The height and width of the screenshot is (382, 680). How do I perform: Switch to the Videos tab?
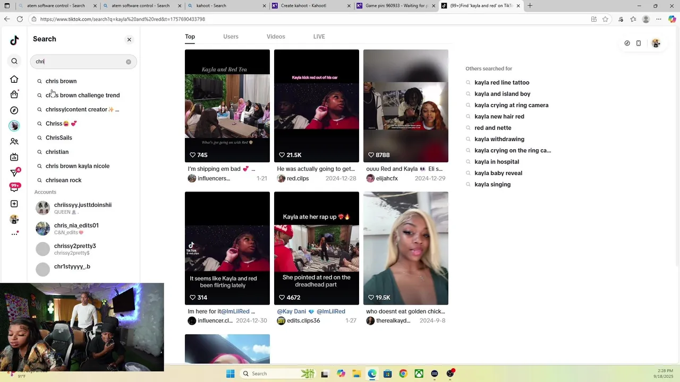coord(276,37)
